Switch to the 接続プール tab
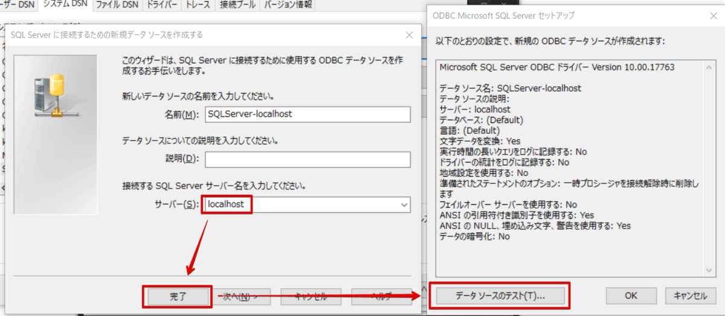Screen dimensions: 725x316 click(237, 5)
